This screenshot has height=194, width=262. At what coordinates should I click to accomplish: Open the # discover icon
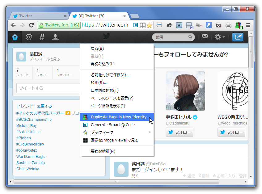click(x=42, y=37)
